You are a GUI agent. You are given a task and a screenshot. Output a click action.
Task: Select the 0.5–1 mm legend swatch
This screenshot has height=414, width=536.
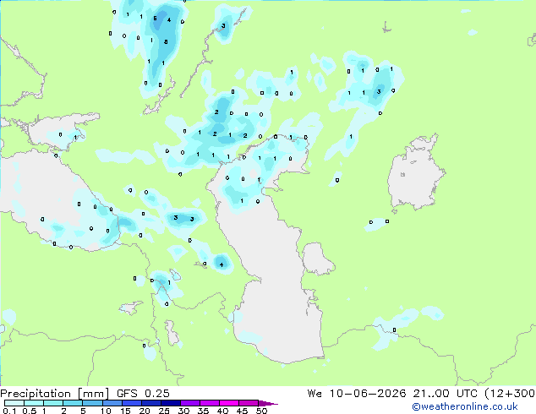[34, 403]
